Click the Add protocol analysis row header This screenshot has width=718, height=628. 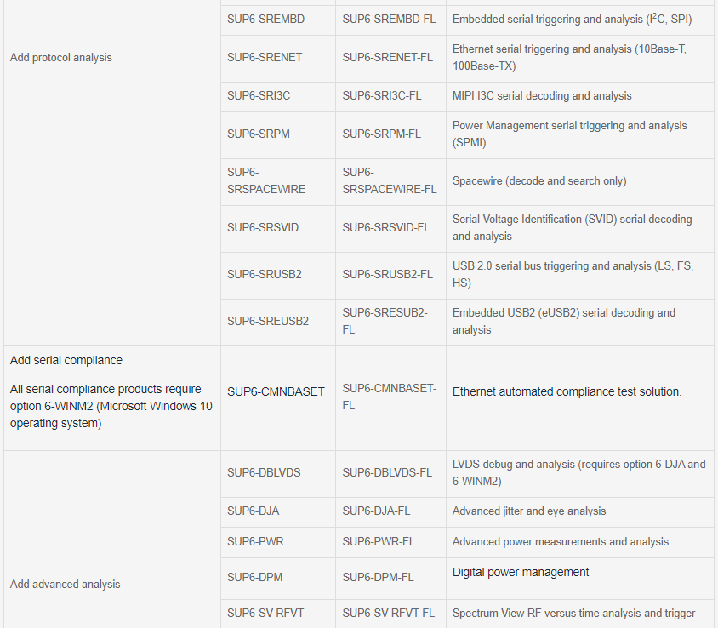pos(61,57)
